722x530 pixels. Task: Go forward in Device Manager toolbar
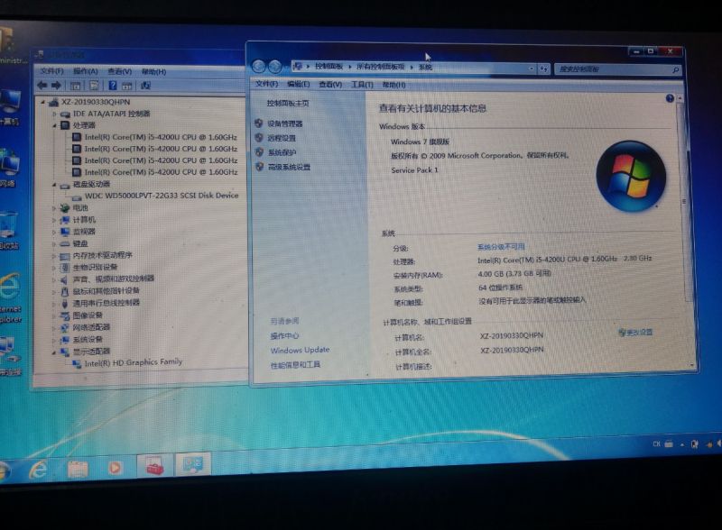[56, 85]
